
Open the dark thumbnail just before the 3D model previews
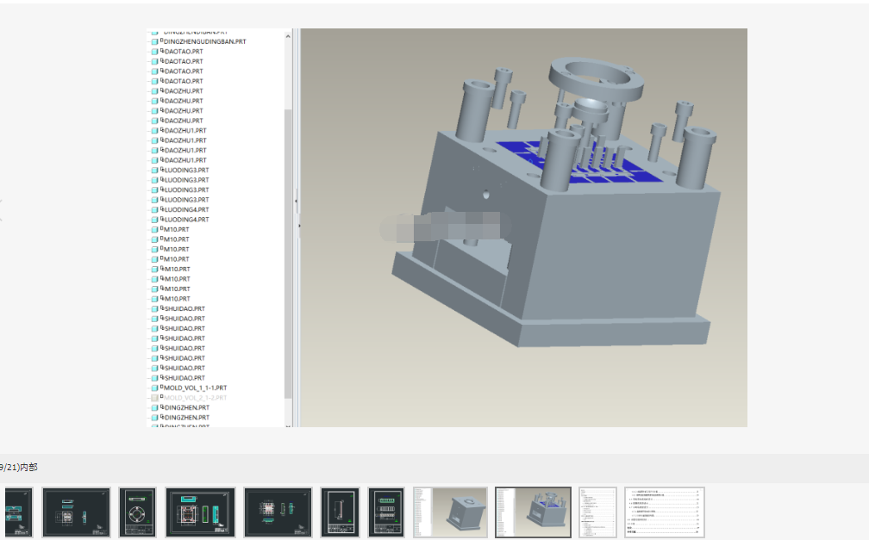point(386,512)
